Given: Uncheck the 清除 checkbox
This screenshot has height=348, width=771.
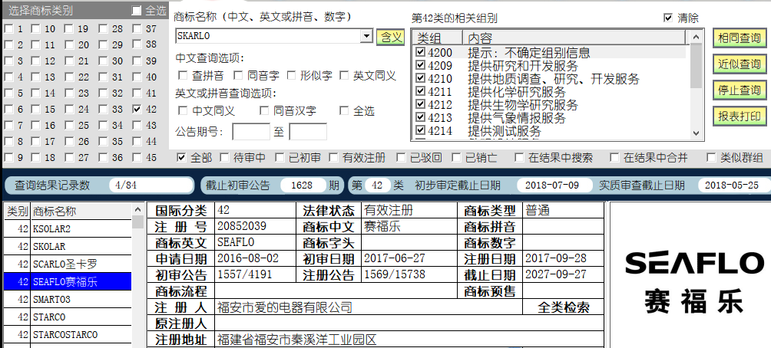Looking at the screenshot, I should click(x=668, y=18).
